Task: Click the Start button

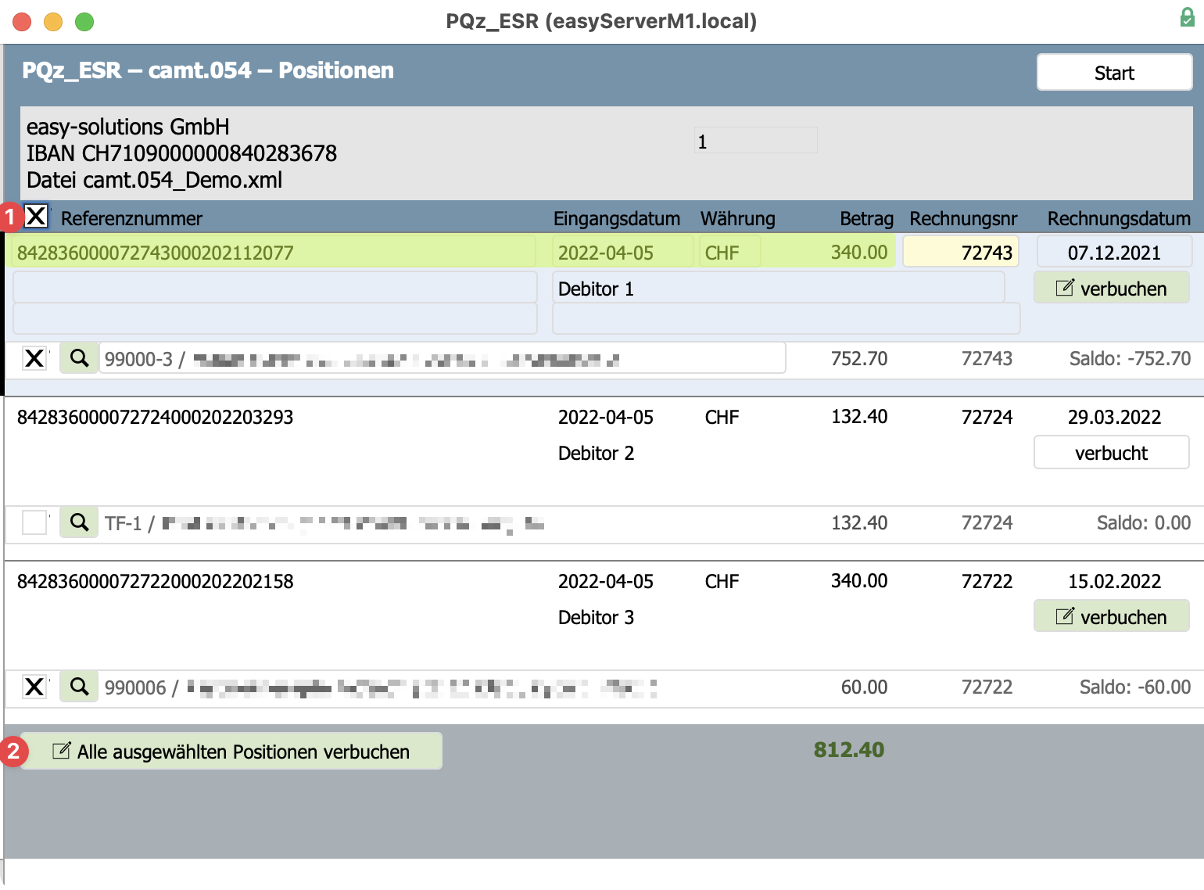Action: 1114,73
